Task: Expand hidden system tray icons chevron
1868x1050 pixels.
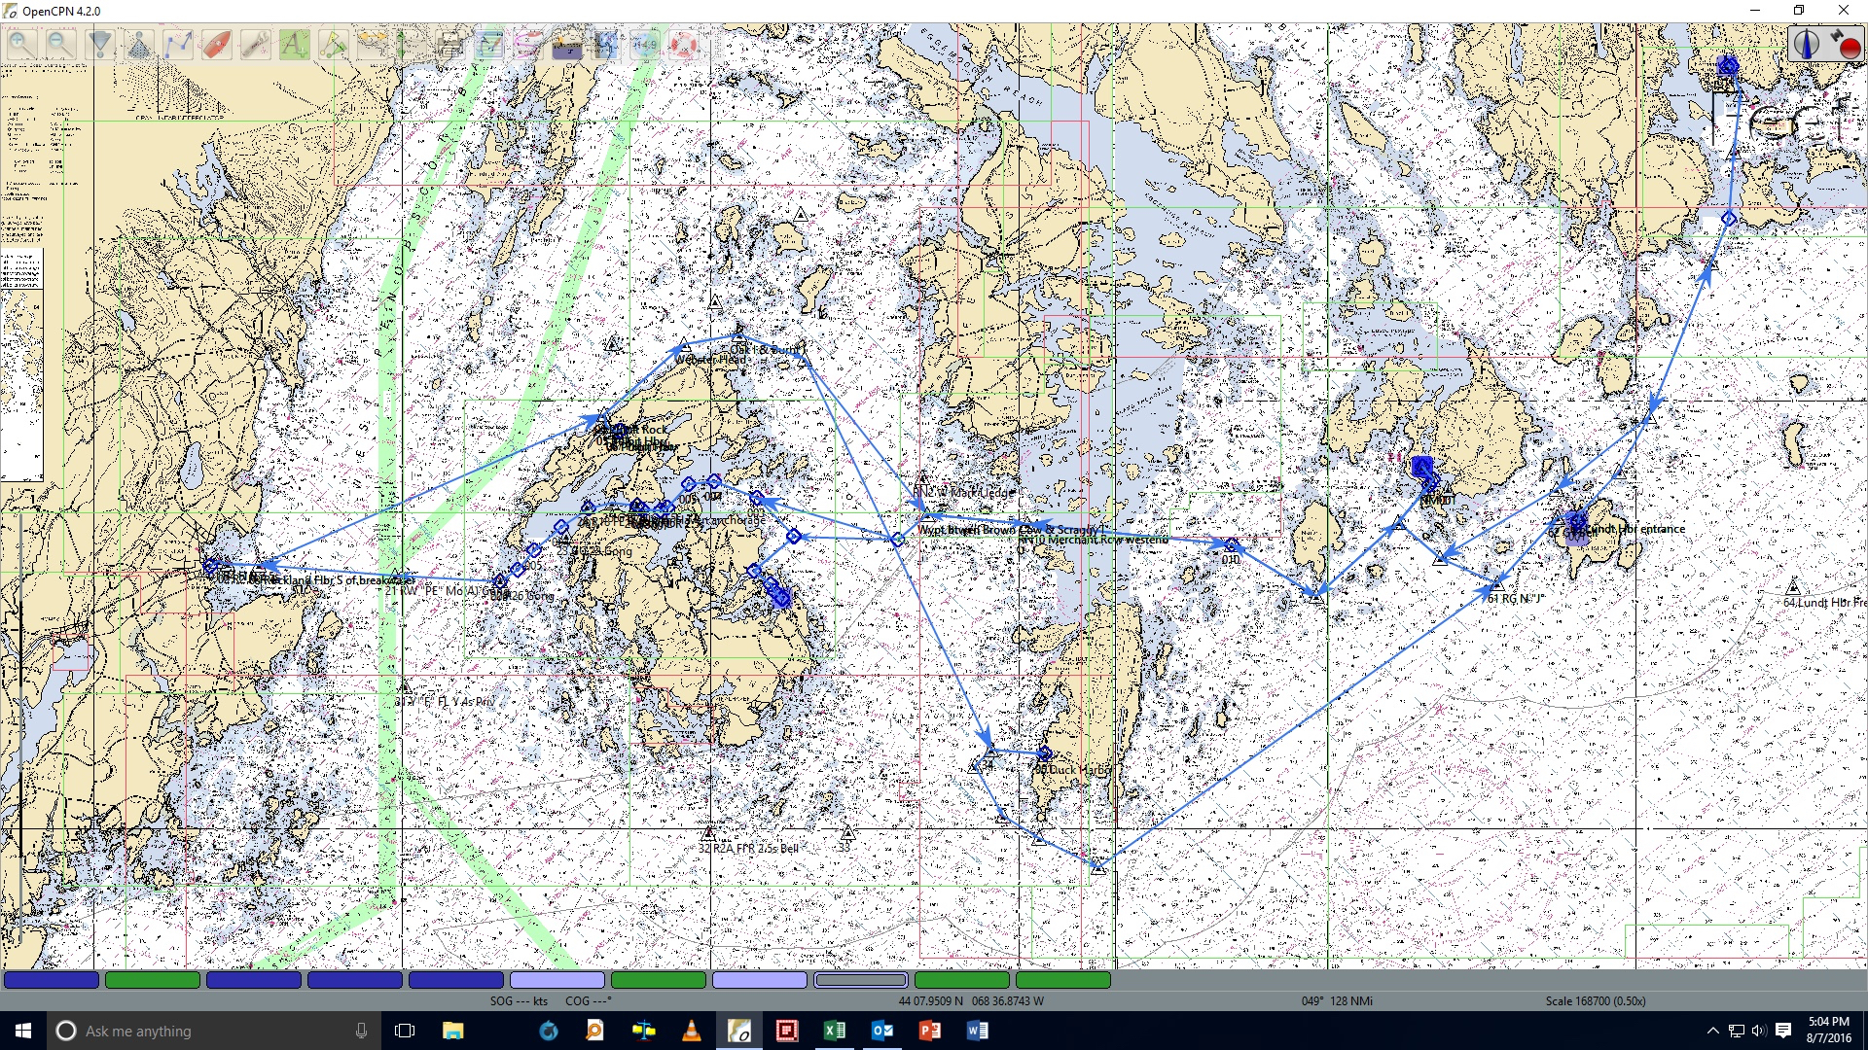Action: (1712, 1031)
